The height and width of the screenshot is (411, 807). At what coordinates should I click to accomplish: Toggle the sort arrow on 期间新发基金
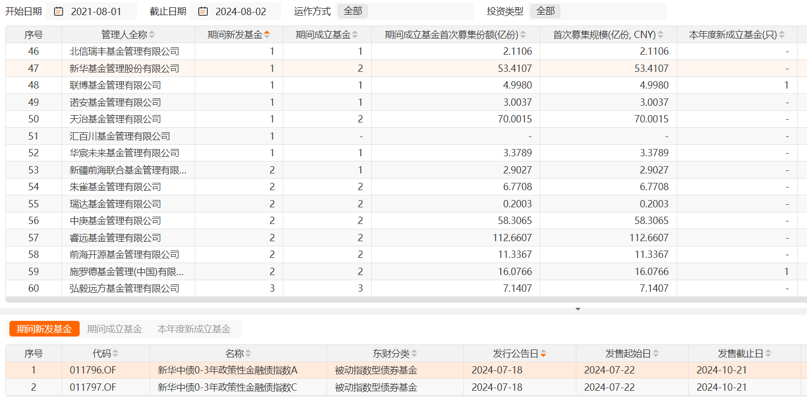(266, 34)
